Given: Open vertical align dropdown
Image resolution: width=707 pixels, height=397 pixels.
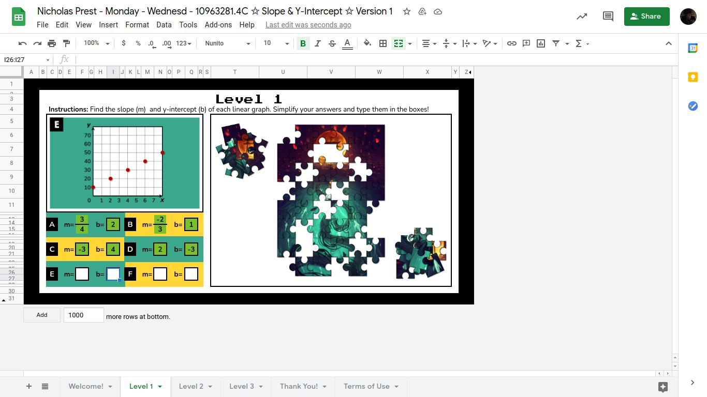Looking at the screenshot, I should [450, 43].
